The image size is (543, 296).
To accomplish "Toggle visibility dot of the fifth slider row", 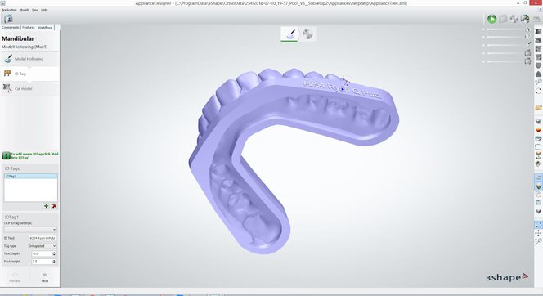I will click(x=483, y=61).
